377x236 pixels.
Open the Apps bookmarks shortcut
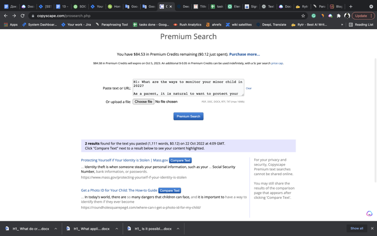click(x=11, y=24)
